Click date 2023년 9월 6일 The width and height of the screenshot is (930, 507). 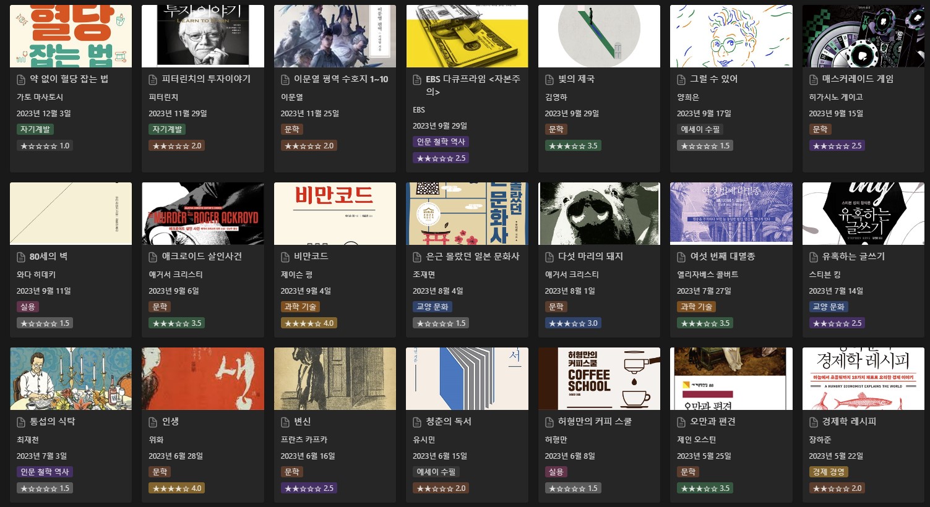click(x=174, y=291)
